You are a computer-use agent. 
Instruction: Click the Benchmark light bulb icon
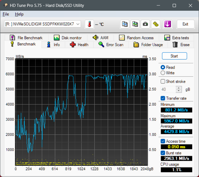coord(12,44)
